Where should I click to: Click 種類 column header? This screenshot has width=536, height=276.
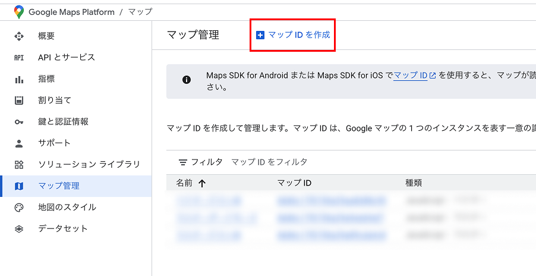coord(414,183)
